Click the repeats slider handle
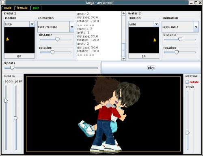Viewport: 203px width, 156px height. (x=12, y=68)
